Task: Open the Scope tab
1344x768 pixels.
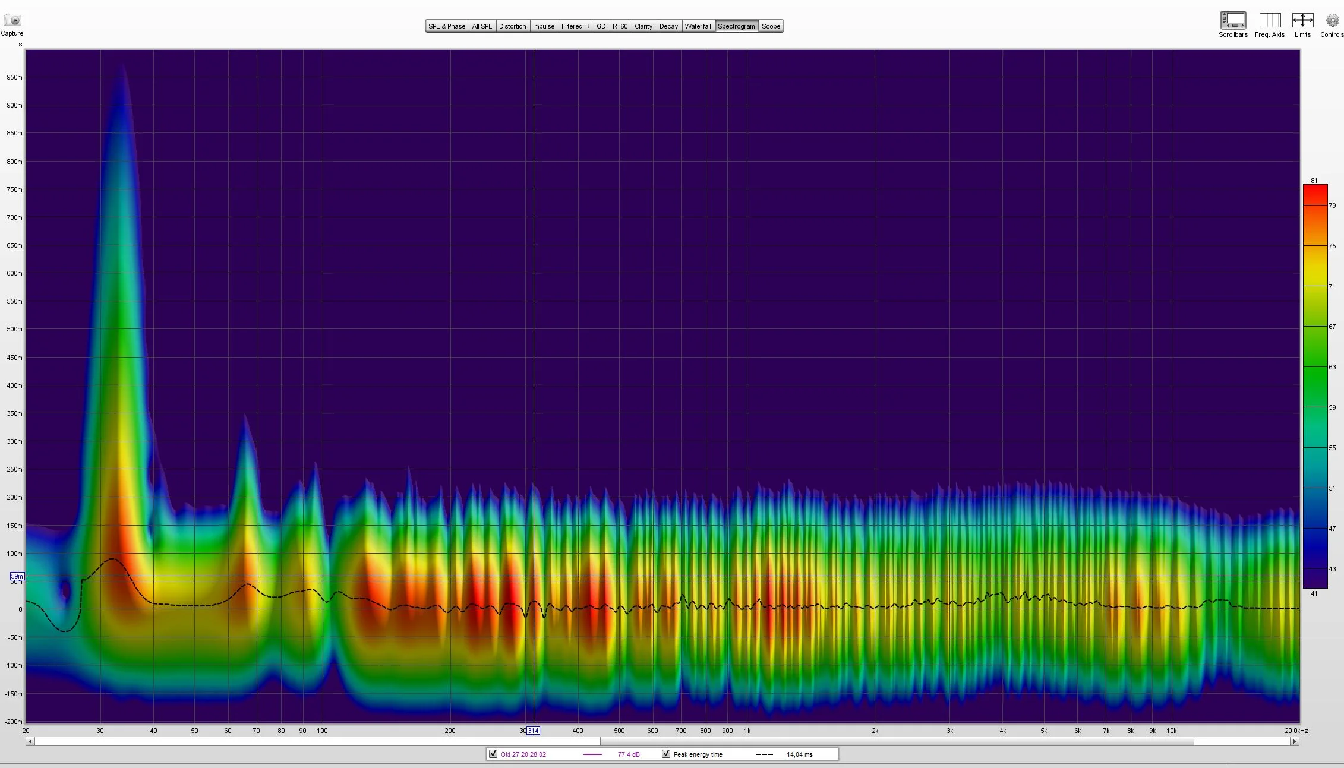Action: 771,26
